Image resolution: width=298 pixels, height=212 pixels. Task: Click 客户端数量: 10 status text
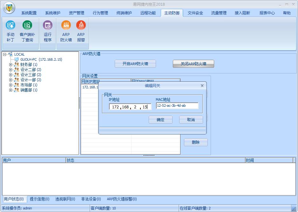coord(103,208)
